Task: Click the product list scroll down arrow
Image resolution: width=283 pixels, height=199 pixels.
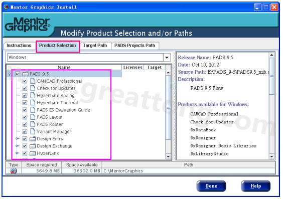Action: 168,156
